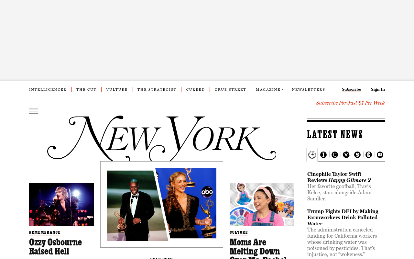Click the New York logo
The image size is (414, 259).
point(162,138)
